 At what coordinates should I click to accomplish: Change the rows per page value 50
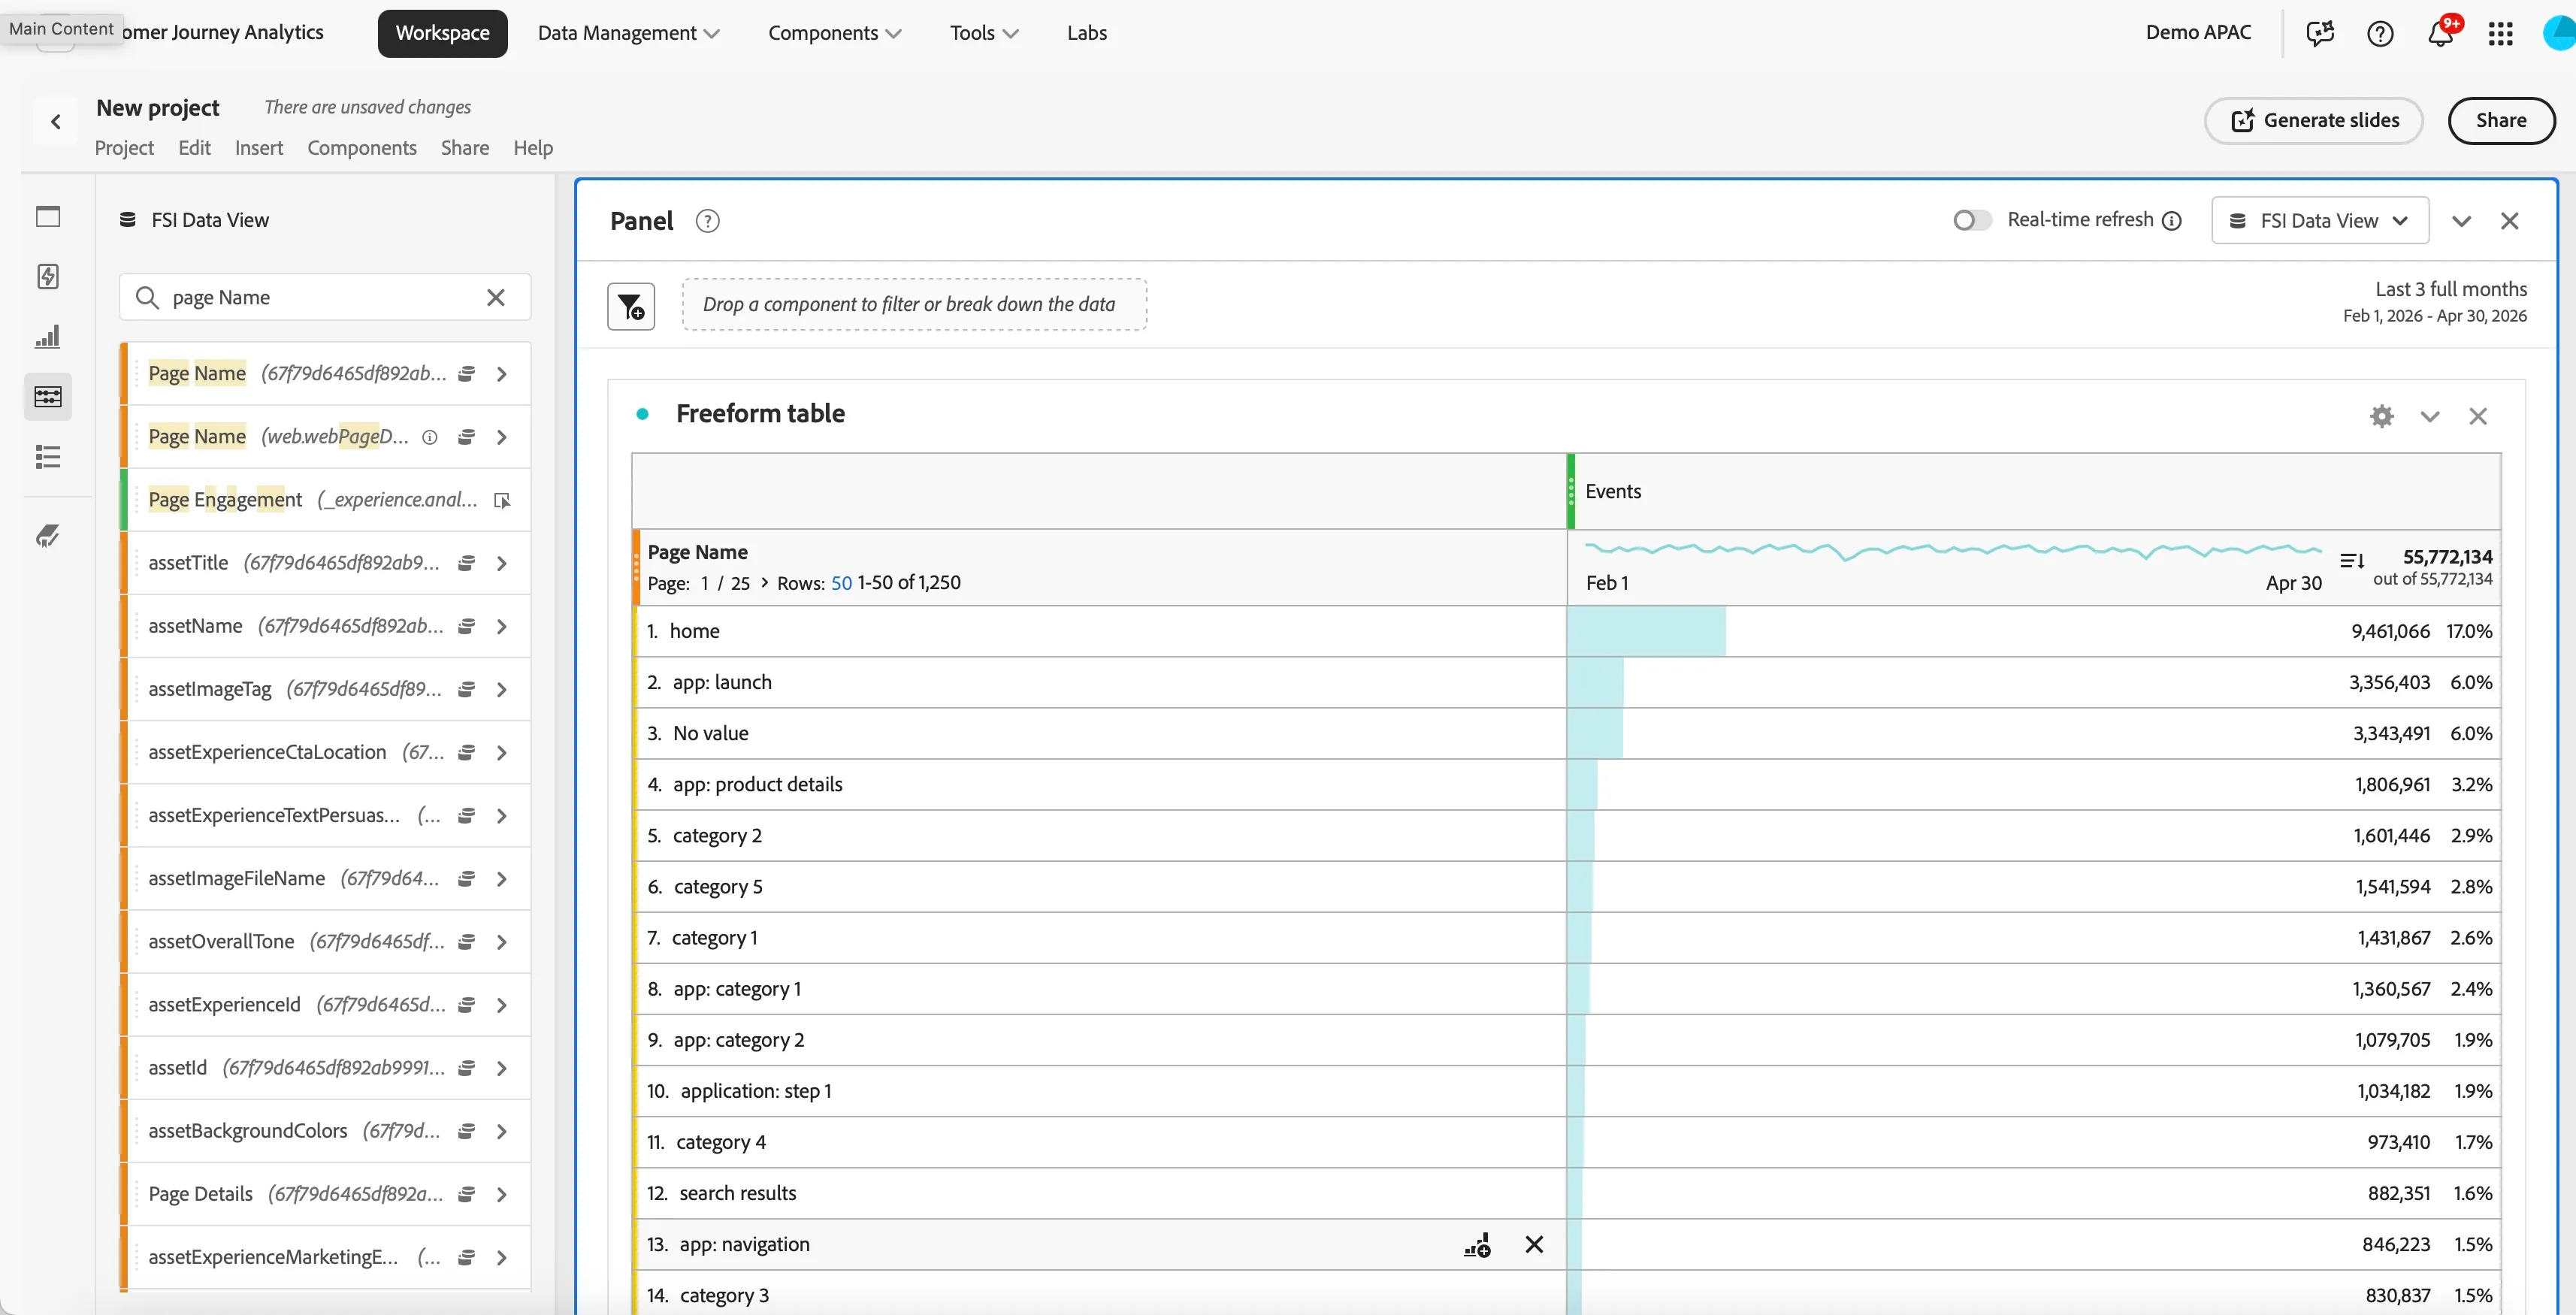(x=841, y=583)
